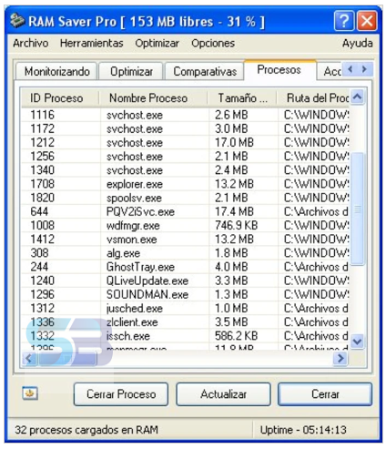The width and height of the screenshot is (386, 449).
Task: Close the RAM Saver Pro window
Action: click(367, 21)
